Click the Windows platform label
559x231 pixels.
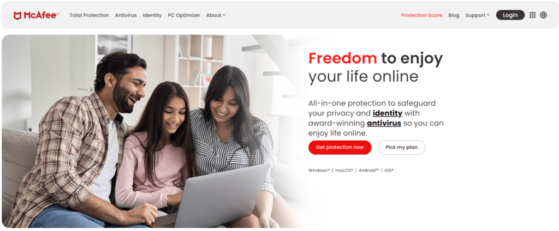319,171
